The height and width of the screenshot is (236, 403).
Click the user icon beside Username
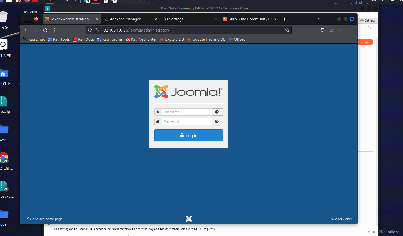pos(158,112)
